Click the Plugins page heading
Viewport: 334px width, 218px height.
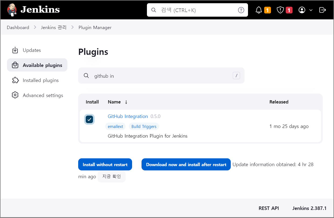(93, 52)
